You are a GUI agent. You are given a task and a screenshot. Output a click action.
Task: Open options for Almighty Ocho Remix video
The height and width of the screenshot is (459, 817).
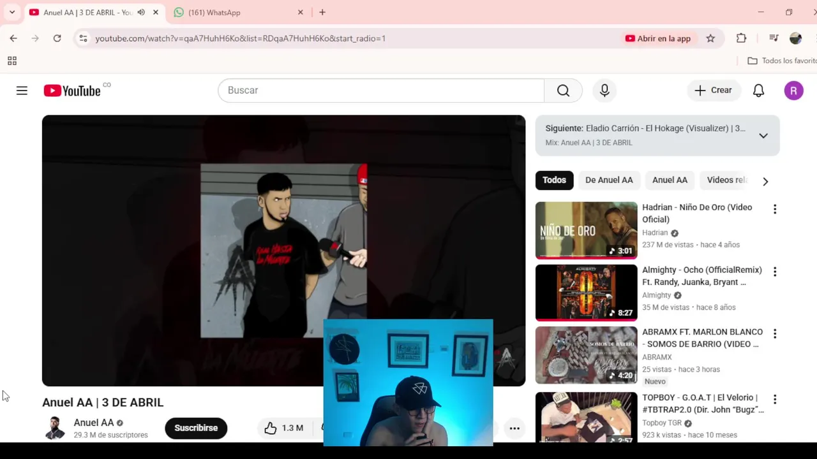click(x=775, y=272)
